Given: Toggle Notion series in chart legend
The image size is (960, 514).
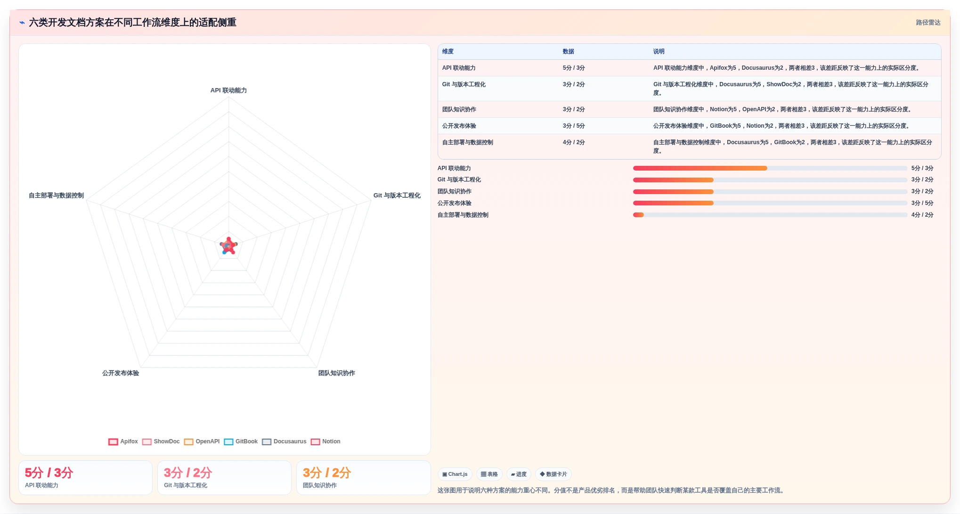Looking at the screenshot, I should pyautogui.click(x=325, y=441).
